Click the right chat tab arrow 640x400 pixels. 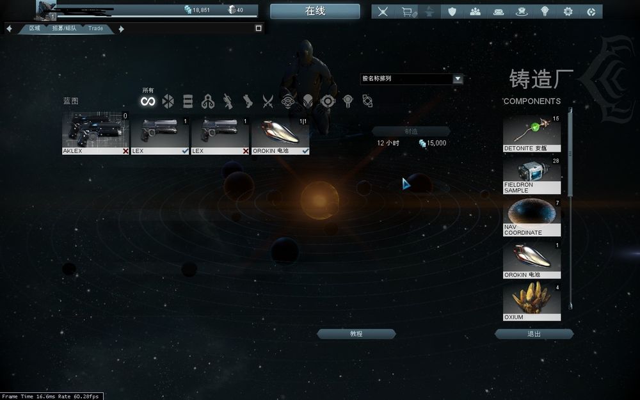click(x=121, y=29)
